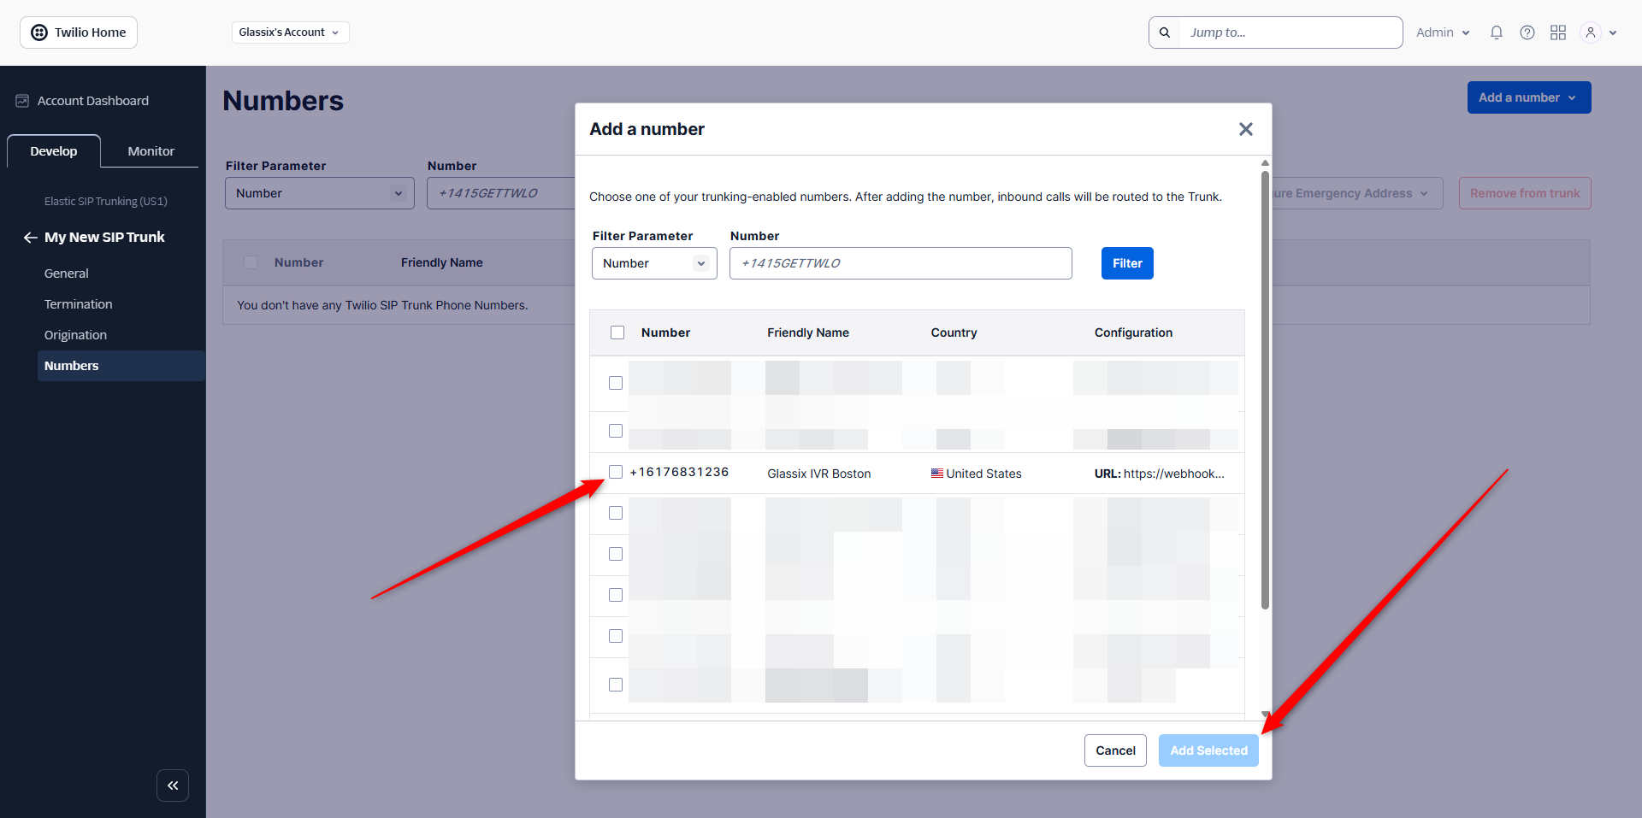Viewport: 1642px width, 818px height.
Task: Expand the Add a number dropdown button
Action: 1529,97
